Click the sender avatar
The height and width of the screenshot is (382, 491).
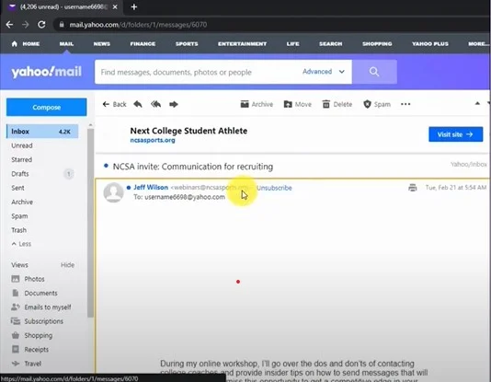(x=113, y=192)
